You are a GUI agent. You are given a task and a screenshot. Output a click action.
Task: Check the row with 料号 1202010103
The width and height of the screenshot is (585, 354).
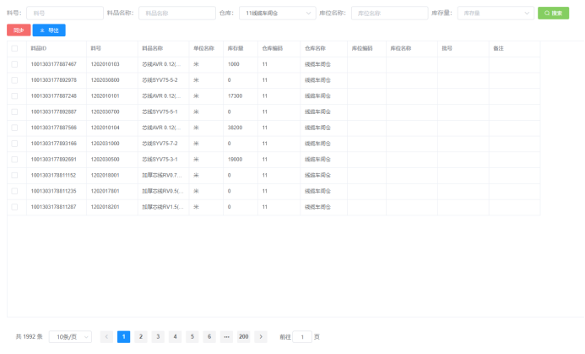click(x=14, y=64)
